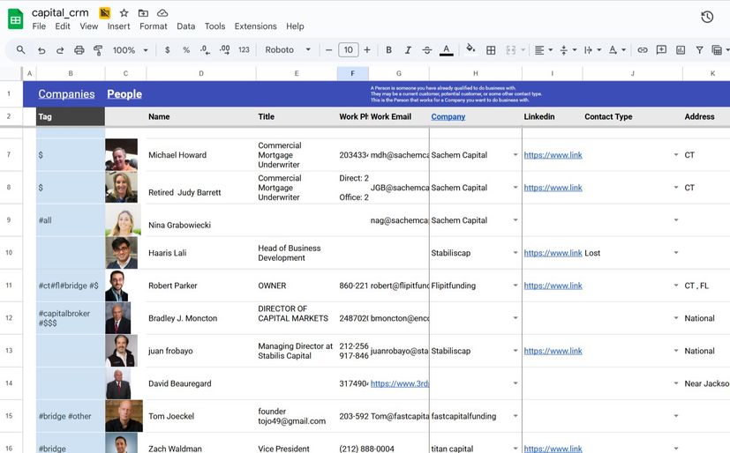This screenshot has width=730, height=453.
Task: Open the text color picker
Action: pos(446,49)
